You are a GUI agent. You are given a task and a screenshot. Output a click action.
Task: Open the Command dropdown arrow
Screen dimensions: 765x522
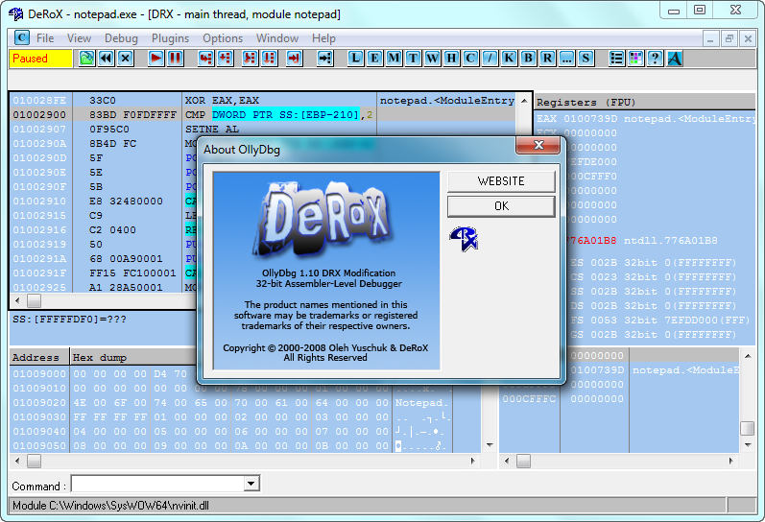[251, 484]
